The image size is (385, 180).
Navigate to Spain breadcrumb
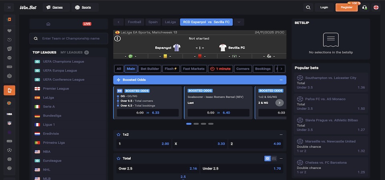click(153, 22)
